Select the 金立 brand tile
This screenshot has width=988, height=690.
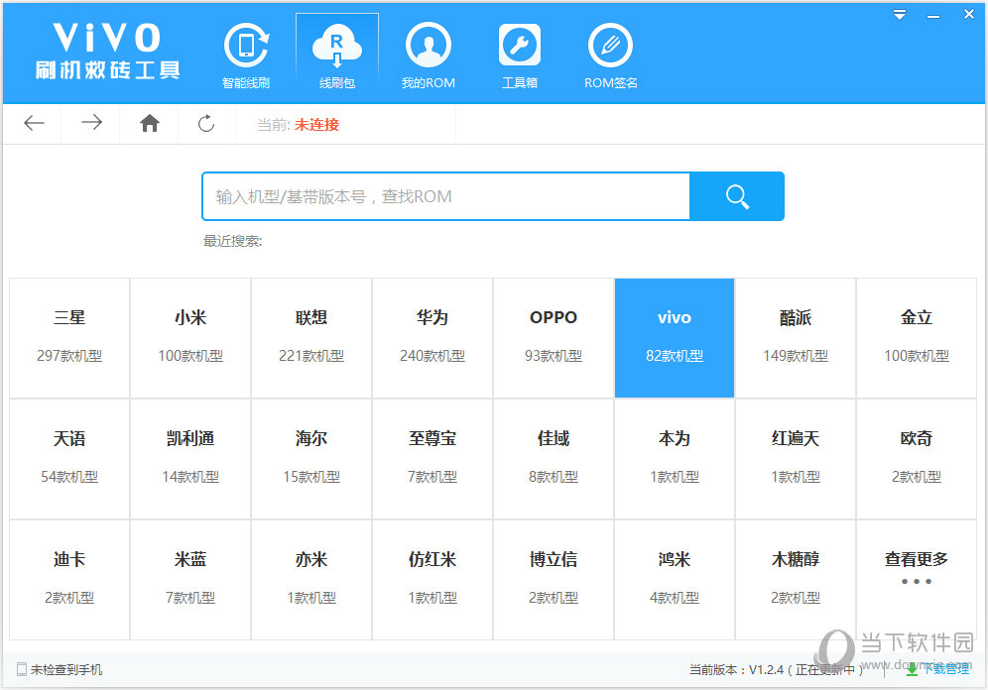(917, 338)
